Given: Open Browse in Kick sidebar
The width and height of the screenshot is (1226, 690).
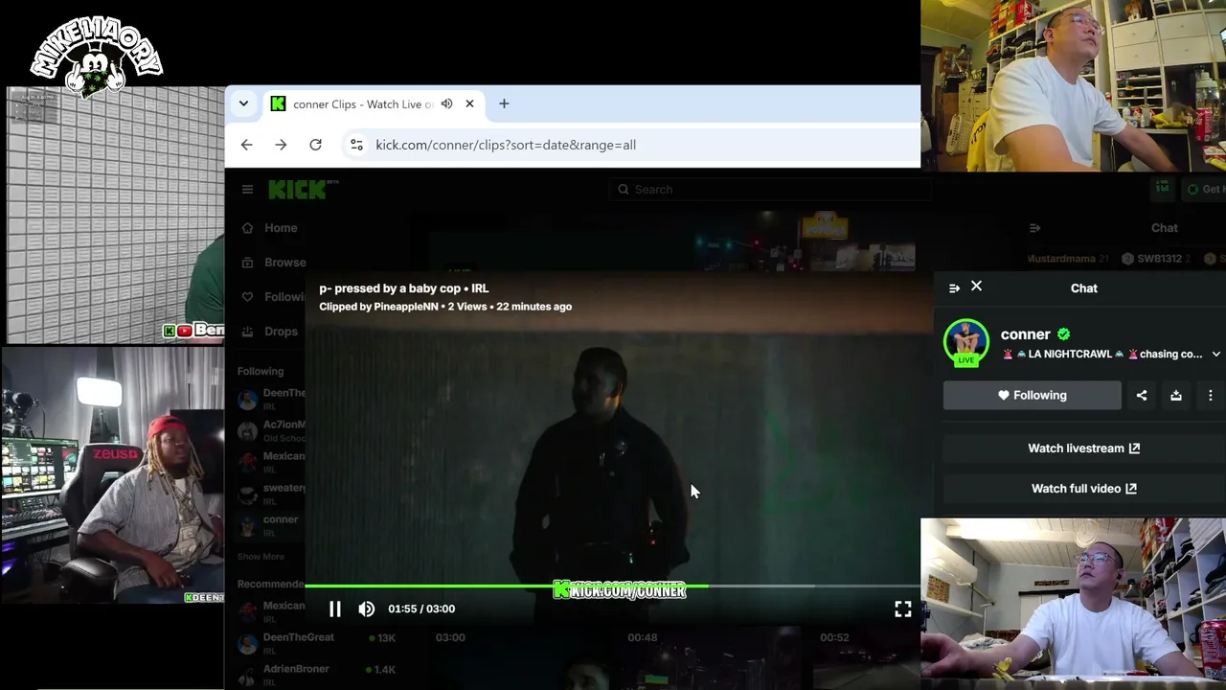Looking at the screenshot, I should (x=275, y=263).
